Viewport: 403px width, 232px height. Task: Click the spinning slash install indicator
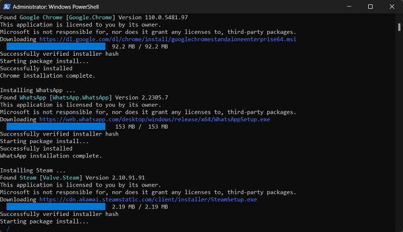coord(8,229)
